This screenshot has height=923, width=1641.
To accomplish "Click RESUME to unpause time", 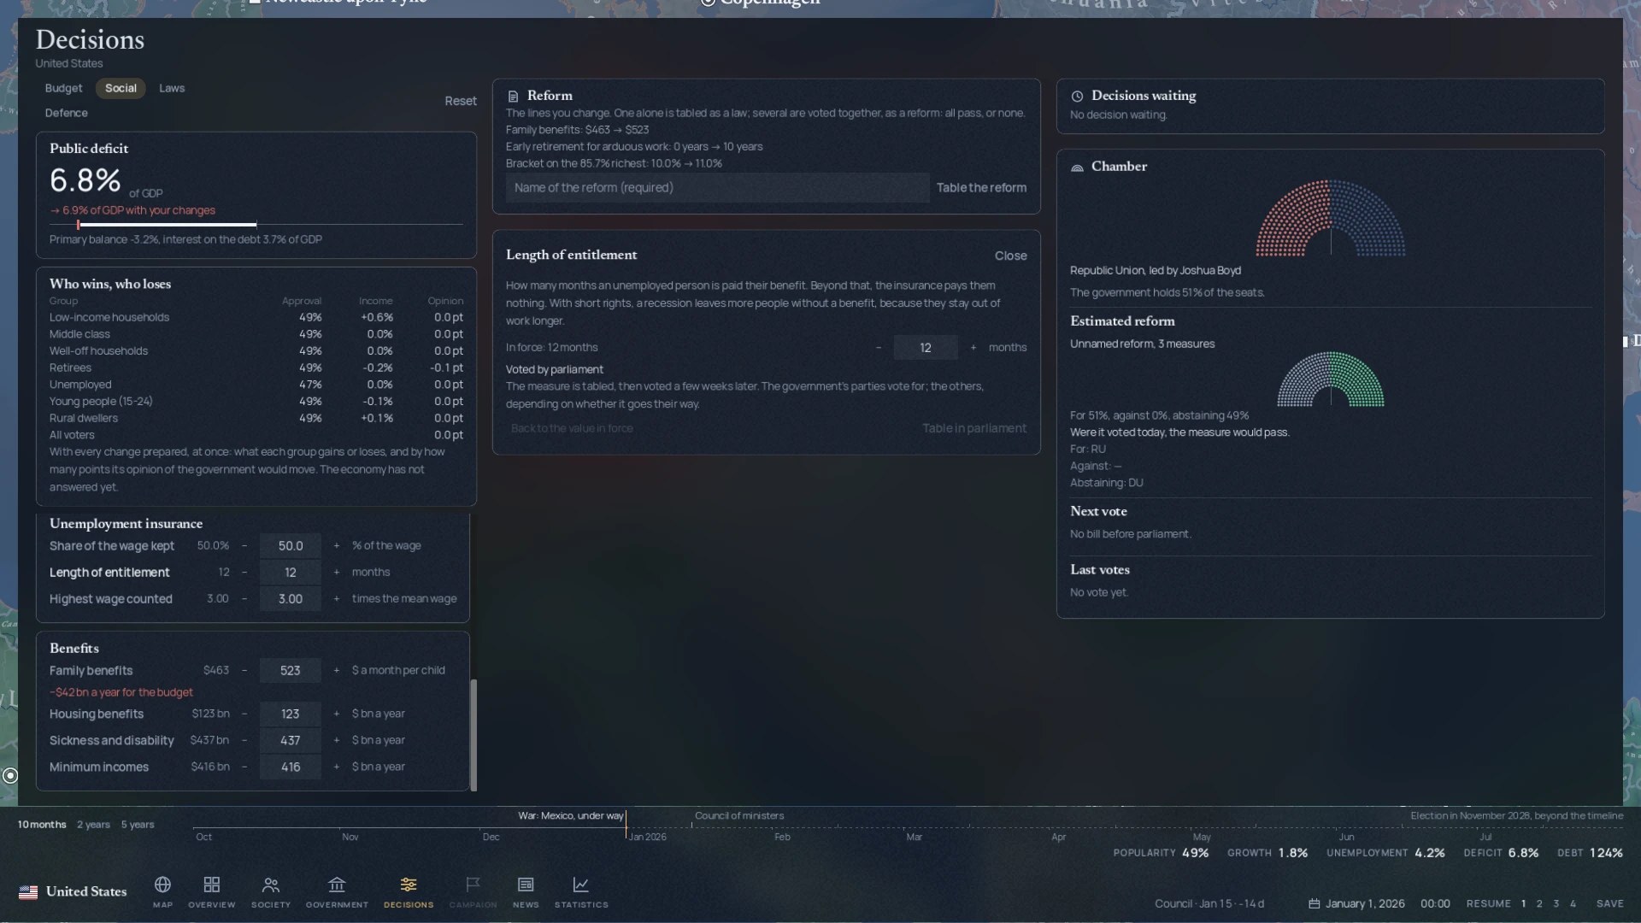I will [x=1488, y=903].
